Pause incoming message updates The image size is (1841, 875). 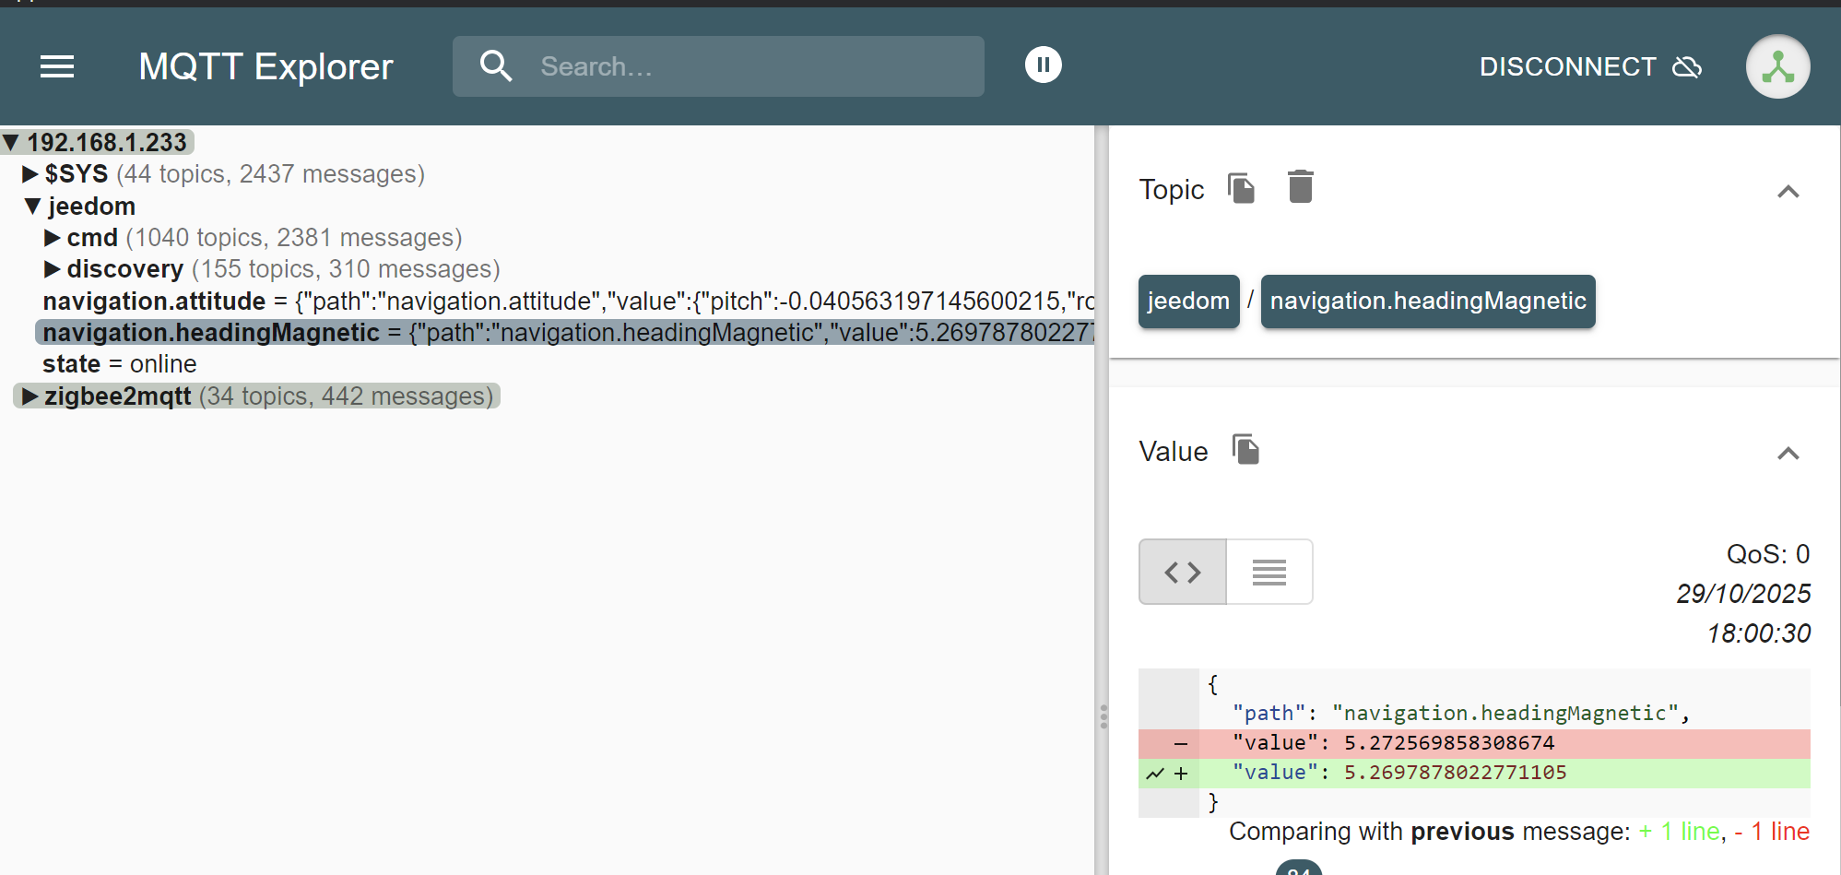click(x=1043, y=65)
